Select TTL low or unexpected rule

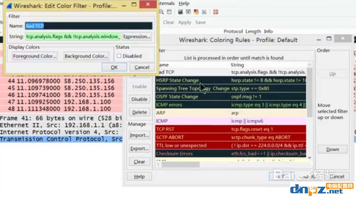point(231,146)
